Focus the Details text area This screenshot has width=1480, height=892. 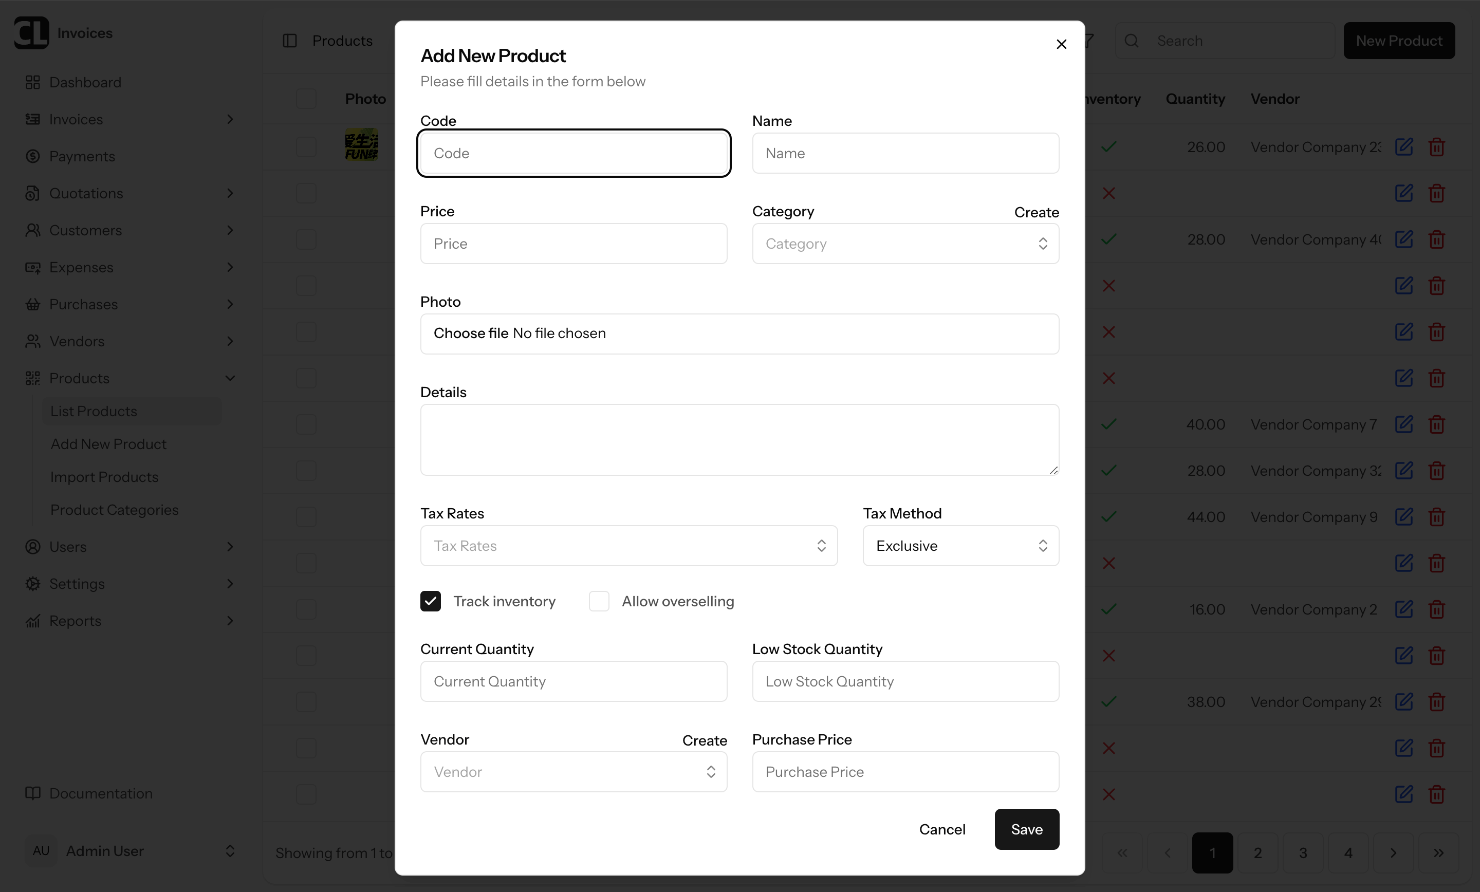[x=739, y=440]
